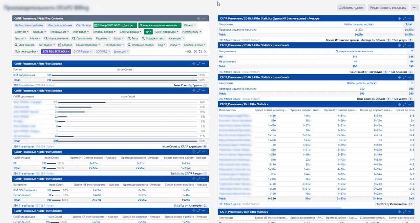This screenshot has width=420, height=223.
Task: Open ellipsis menu on Rich Filter Controller gadget
Action: pos(204,19)
